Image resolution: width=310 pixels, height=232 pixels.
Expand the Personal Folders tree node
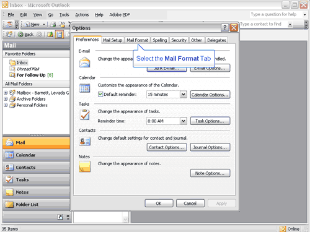tap(6, 105)
